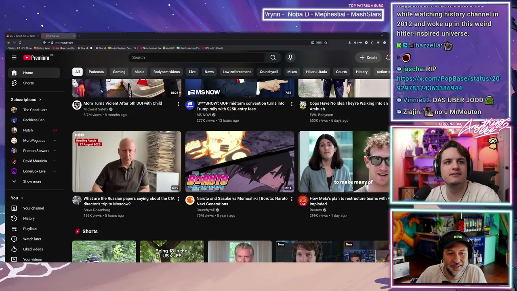Filter feed by Music chip
This screenshot has width=517, height=291.
(139, 72)
